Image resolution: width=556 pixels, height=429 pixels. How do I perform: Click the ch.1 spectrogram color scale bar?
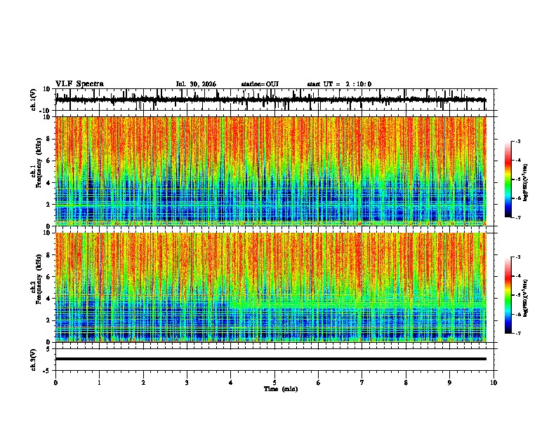pyautogui.click(x=508, y=179)
